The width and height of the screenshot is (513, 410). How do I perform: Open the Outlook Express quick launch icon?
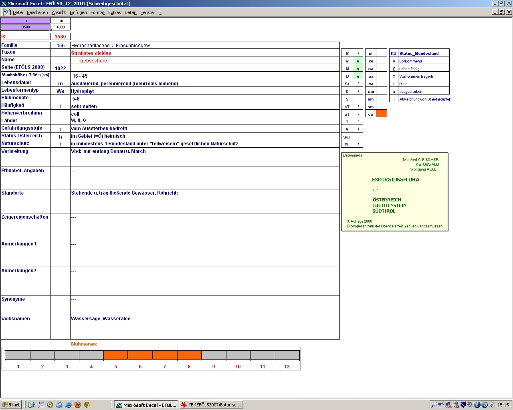coord(59,405)
